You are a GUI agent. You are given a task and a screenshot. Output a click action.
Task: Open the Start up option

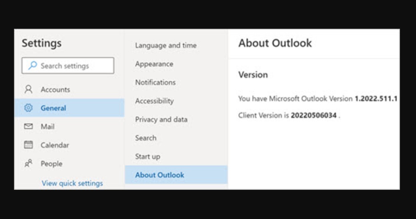[147, 157]
